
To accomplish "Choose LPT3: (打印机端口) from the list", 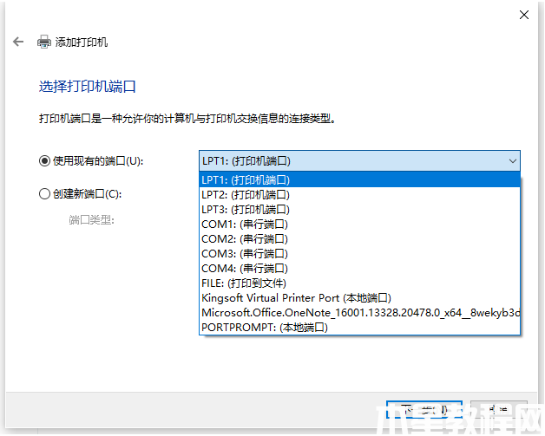I will 359,209.
